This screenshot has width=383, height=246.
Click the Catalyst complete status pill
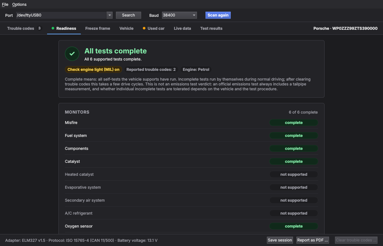(x=294, y=161)
